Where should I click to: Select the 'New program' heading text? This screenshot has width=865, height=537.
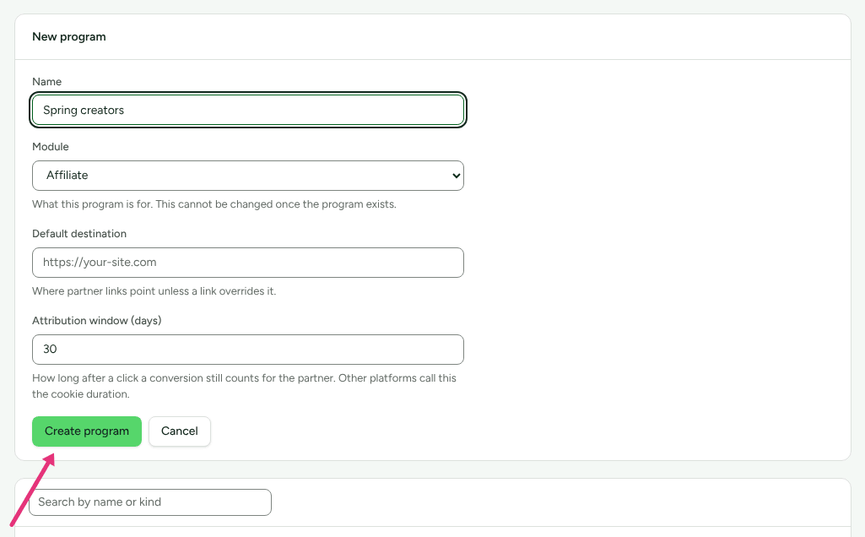pos(69,36)
